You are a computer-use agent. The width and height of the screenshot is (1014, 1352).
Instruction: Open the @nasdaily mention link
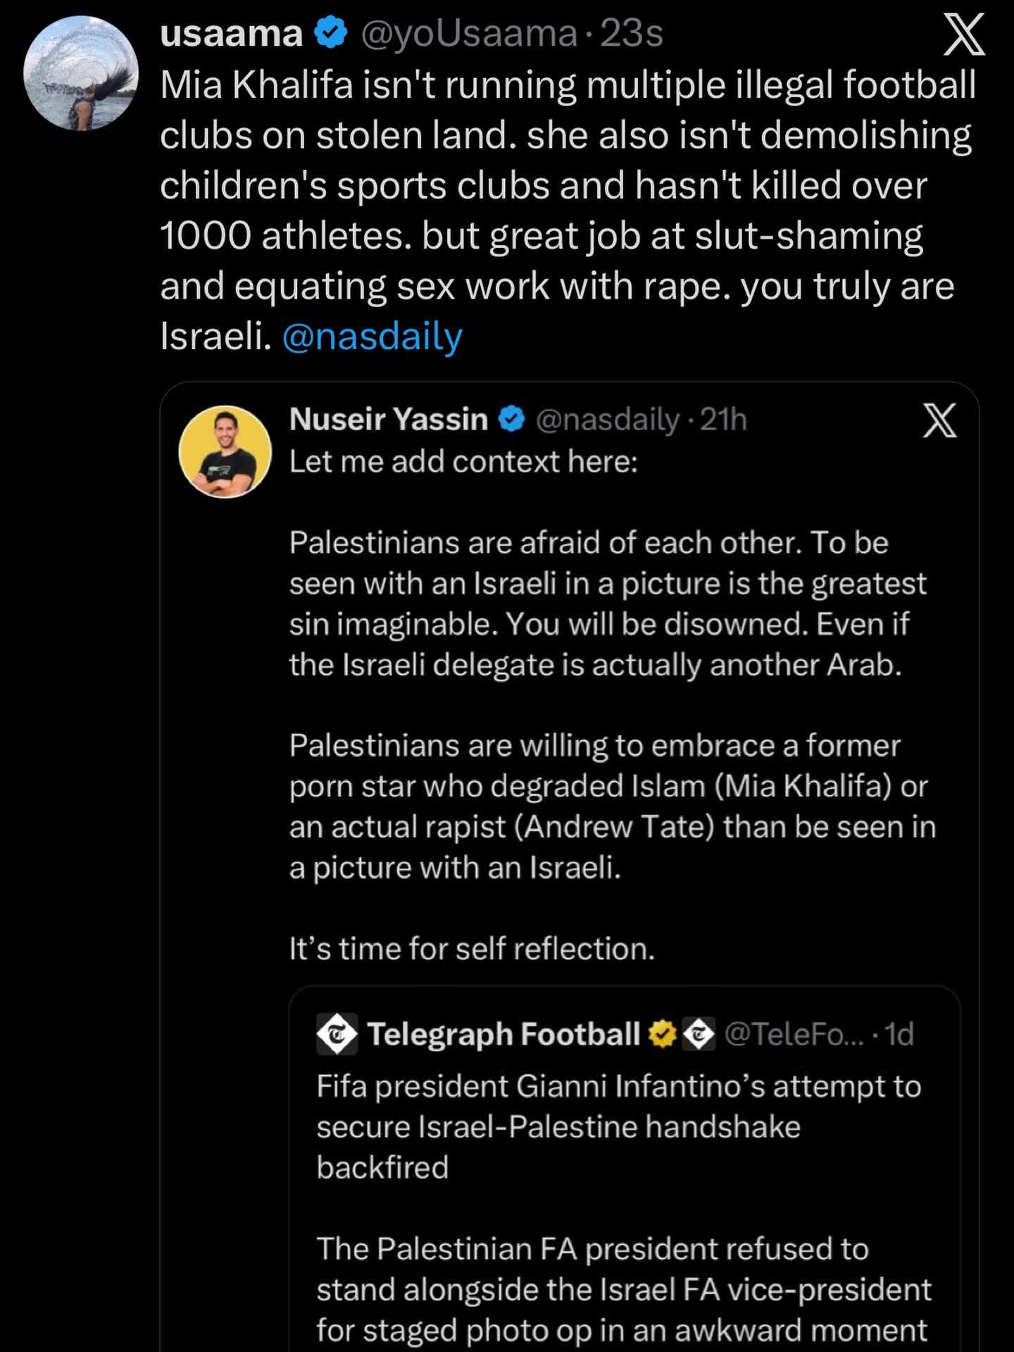(x=373, y=337)
